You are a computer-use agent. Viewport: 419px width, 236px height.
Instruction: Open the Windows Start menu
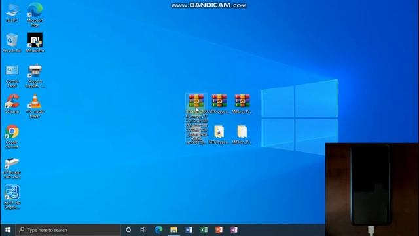[8, 230]
